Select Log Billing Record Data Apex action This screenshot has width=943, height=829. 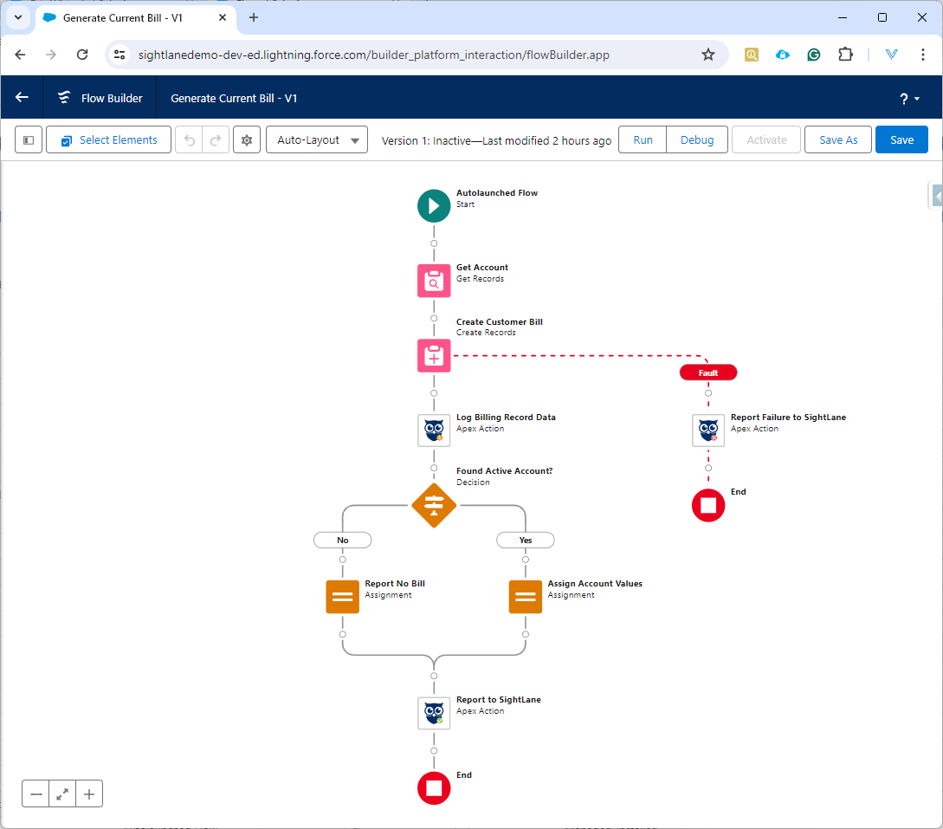pyautogui.click(x=434, y=431)
